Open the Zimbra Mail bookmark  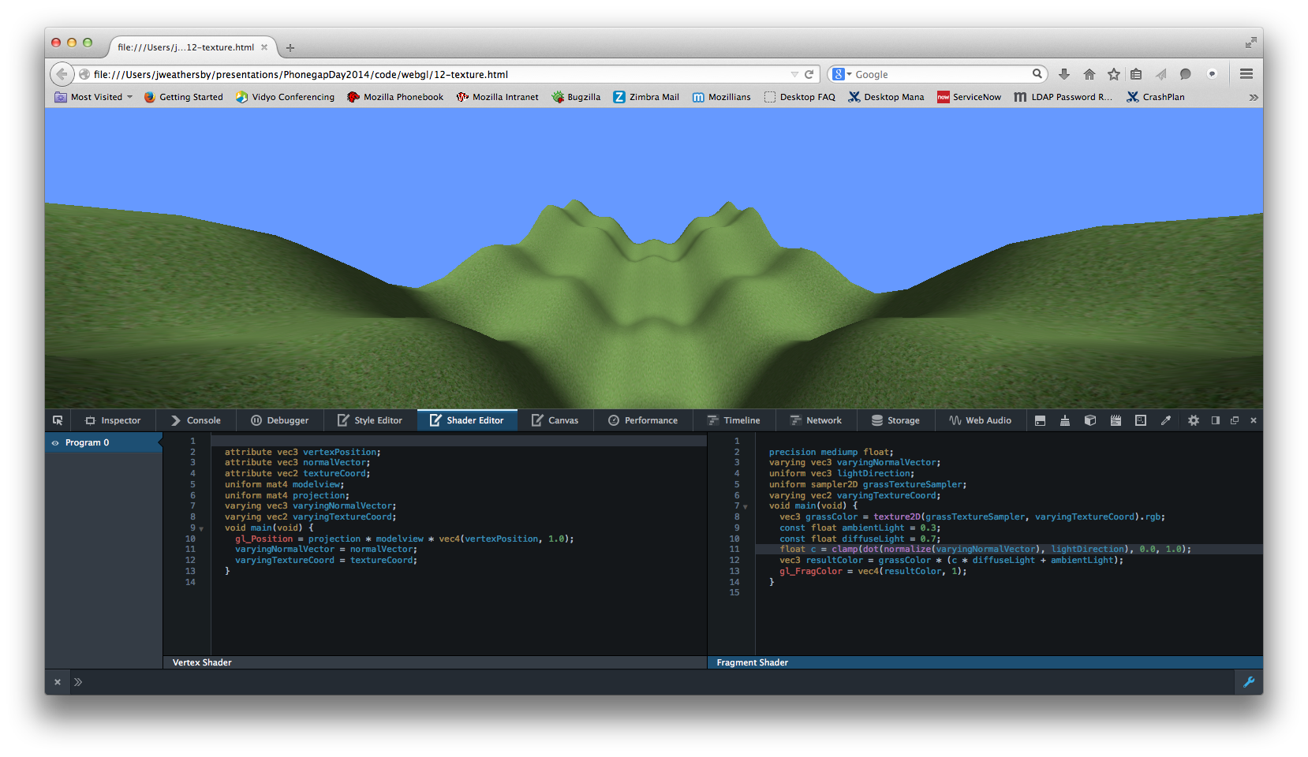point(646,97)
